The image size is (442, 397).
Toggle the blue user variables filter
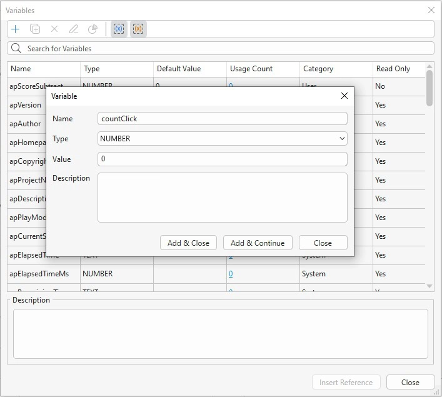(119, 29)
